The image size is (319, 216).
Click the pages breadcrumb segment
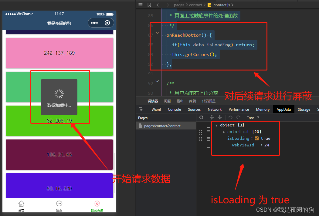point(179,5)
